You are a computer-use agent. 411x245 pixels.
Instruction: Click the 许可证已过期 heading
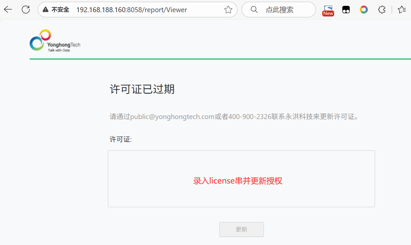pyautogui.click(x=142, y=89)
